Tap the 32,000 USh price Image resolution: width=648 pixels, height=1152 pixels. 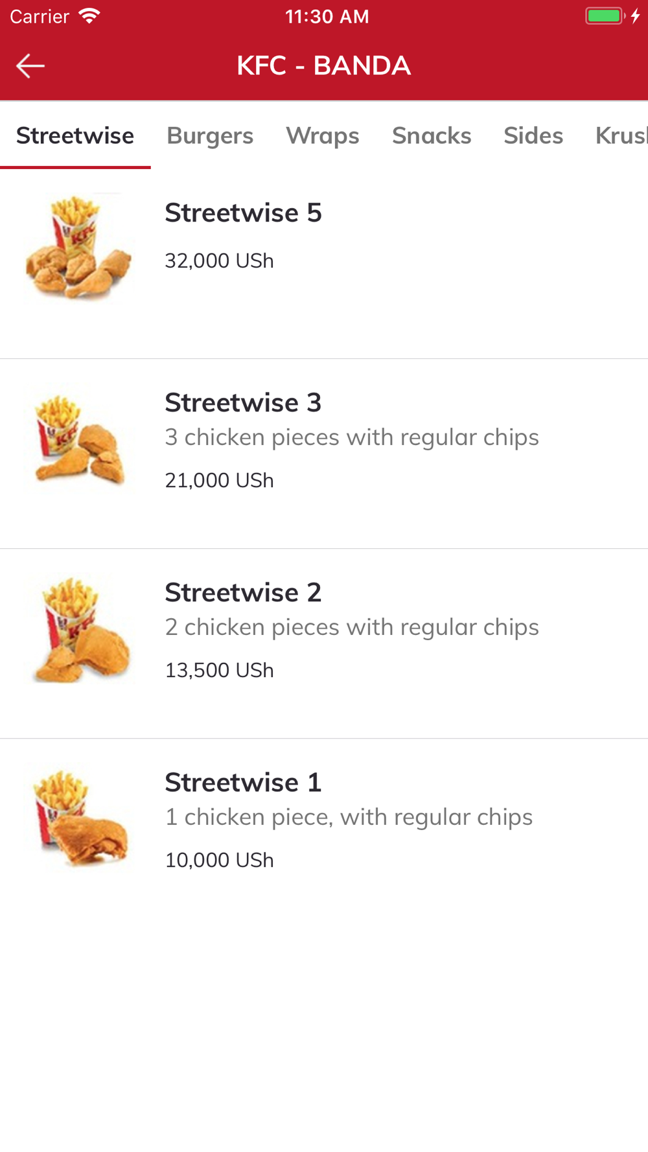219,260
